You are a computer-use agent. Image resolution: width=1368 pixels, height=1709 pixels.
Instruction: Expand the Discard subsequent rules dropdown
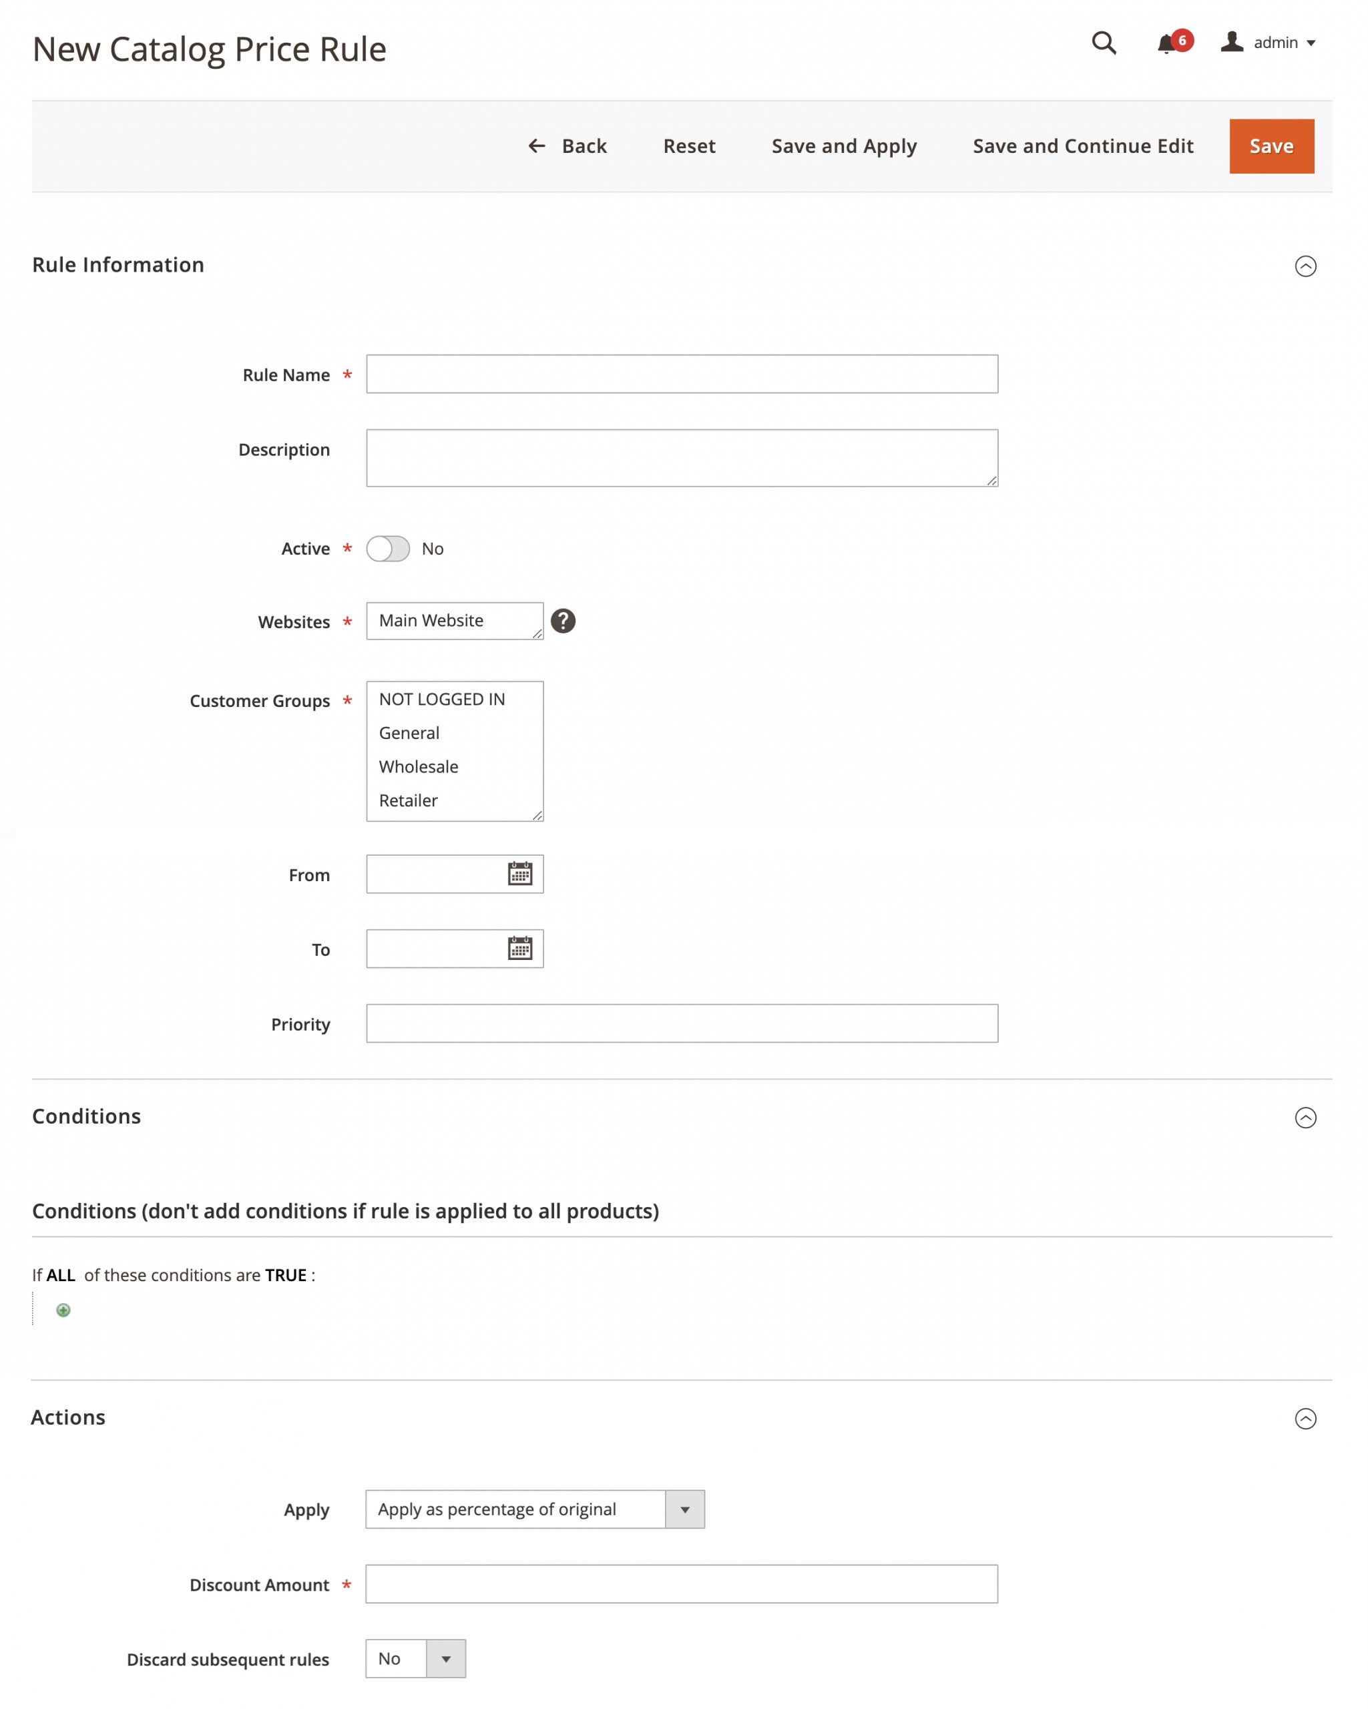point(447,1659)
